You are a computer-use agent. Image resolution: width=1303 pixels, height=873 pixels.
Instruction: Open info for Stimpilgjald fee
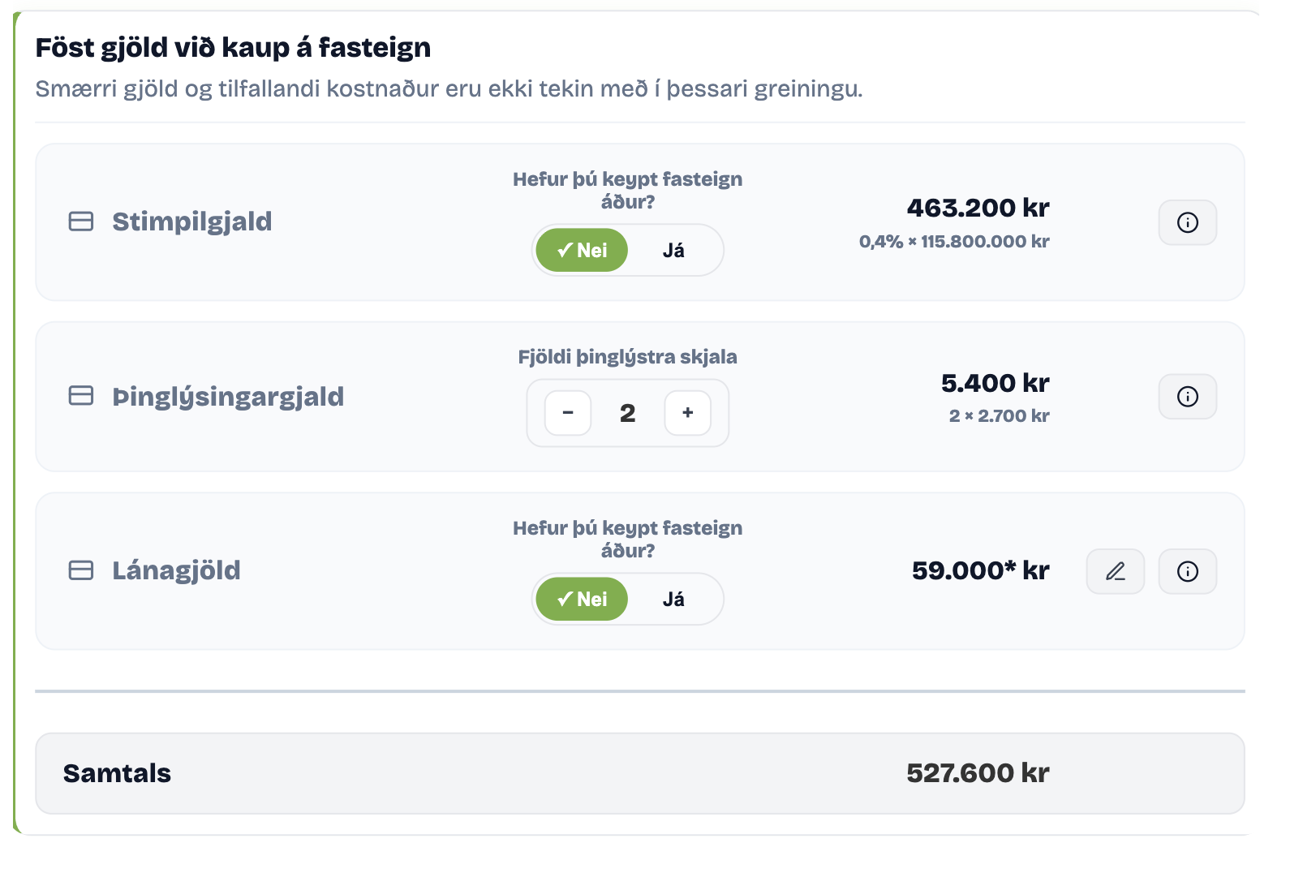point(1187,222)
